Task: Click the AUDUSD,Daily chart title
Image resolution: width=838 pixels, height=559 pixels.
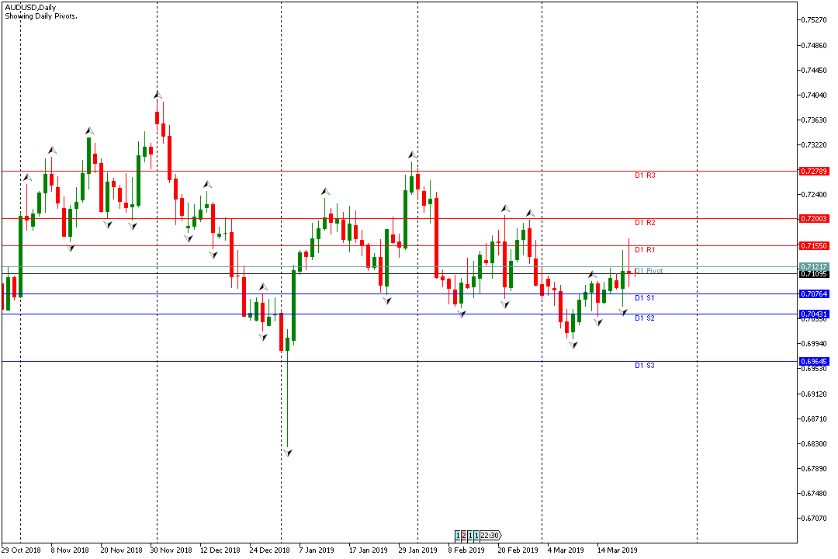Action: point(30,8)
